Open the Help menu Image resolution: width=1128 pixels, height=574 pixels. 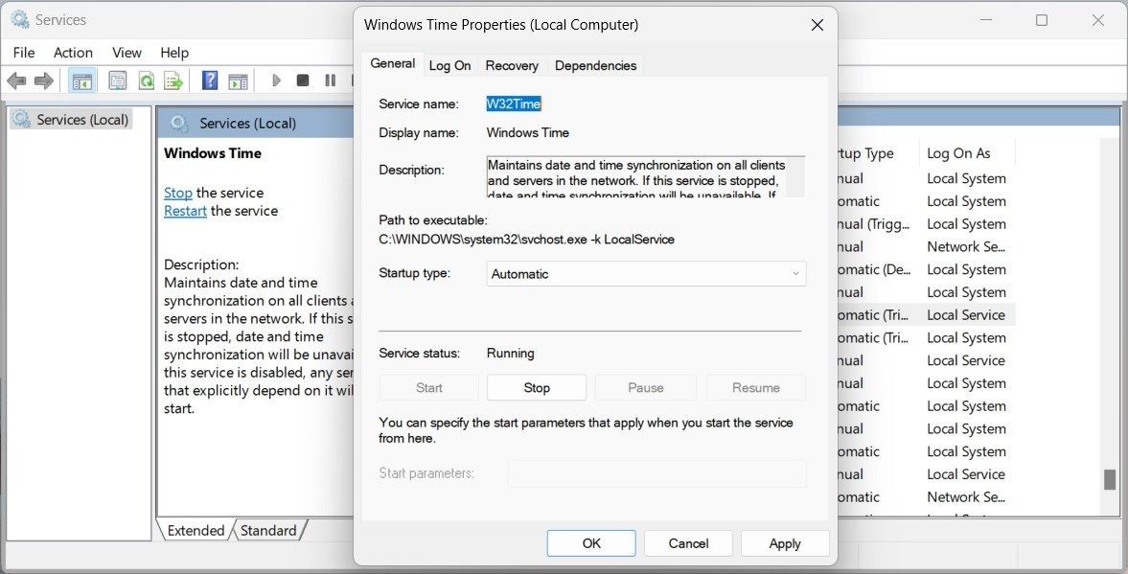pos(174,53)
